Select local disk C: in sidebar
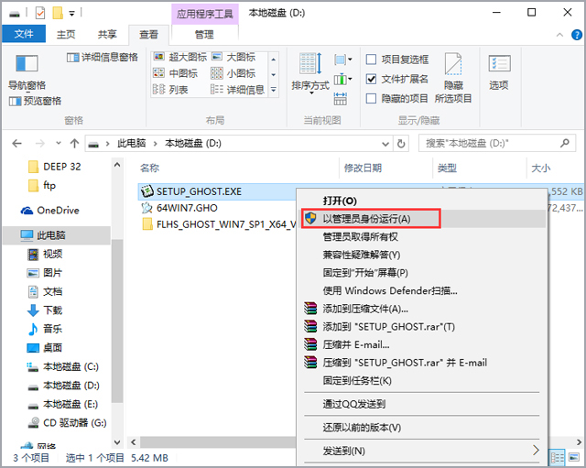Screen dimensions: 586x468 (63, 366)
